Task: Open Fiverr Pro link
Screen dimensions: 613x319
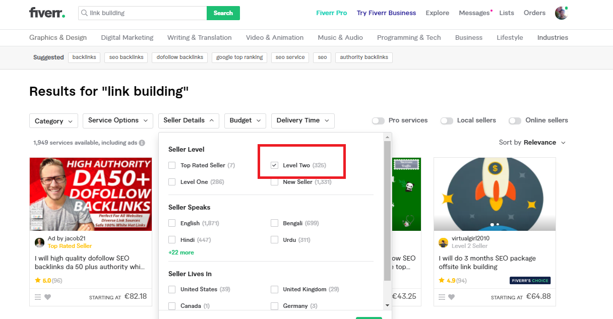Action: coord(332,13)
